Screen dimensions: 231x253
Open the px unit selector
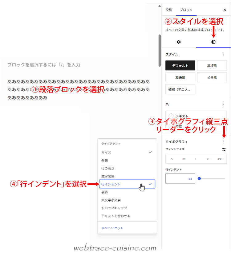tap(190, 179)
